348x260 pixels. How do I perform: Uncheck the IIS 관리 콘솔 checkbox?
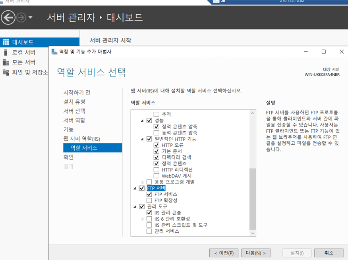point(149,213)
